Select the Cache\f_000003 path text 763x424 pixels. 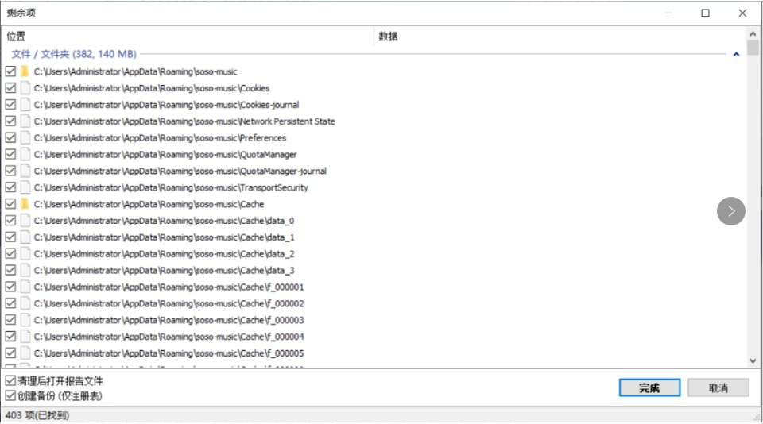click(168, 319)
